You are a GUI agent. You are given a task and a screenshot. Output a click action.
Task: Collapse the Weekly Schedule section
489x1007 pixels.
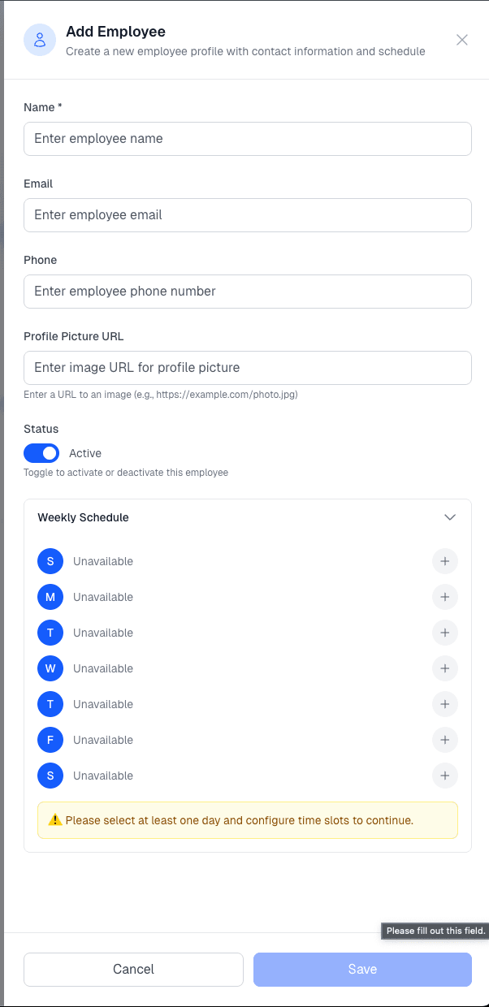pos(450,517)
